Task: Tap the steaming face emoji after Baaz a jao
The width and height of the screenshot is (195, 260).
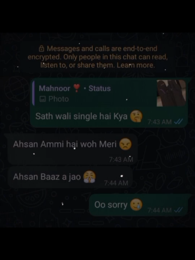Action: [89, 177]
